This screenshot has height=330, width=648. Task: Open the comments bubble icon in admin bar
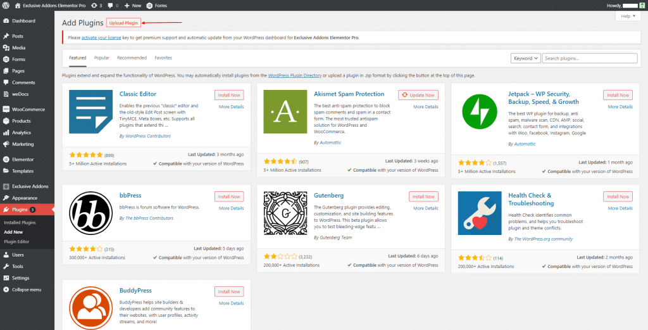point(110,6)
